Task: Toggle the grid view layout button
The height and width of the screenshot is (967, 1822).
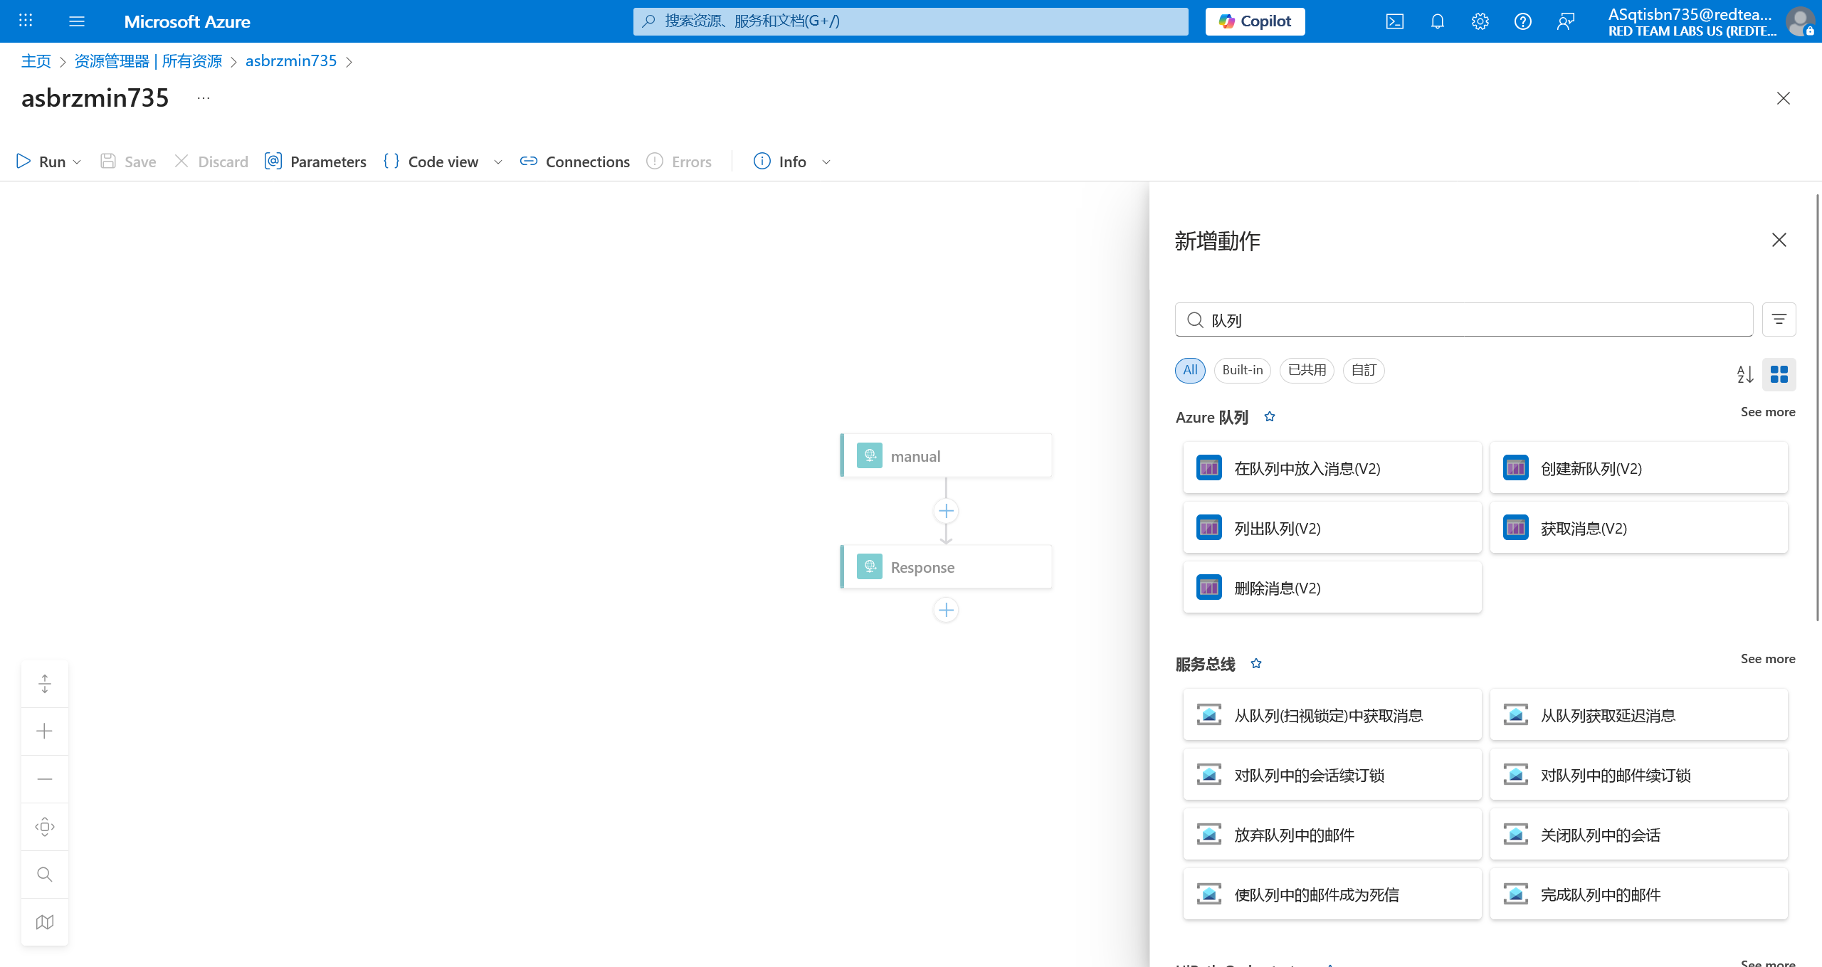Action: pyautogui.click(x=1779, y=374)
